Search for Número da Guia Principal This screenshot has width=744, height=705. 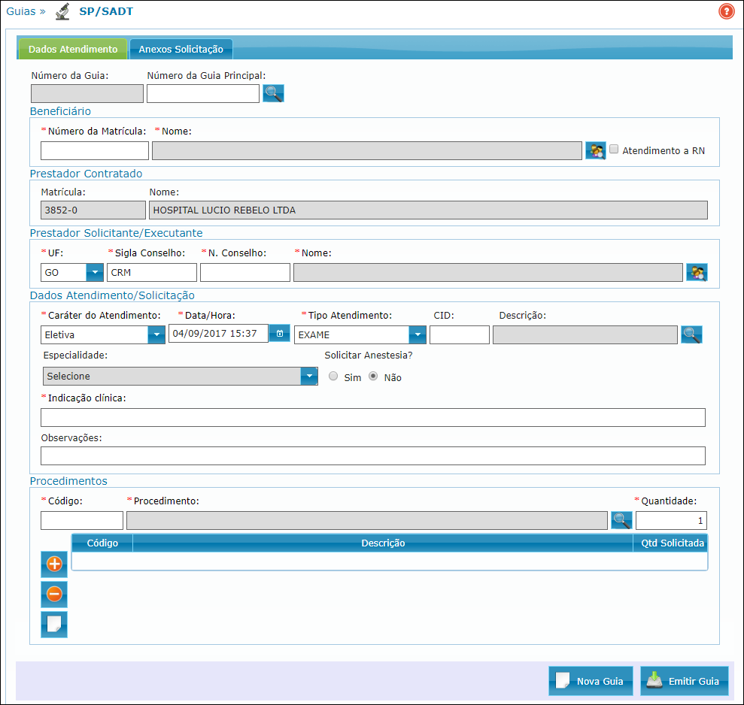tap(273, 93)
